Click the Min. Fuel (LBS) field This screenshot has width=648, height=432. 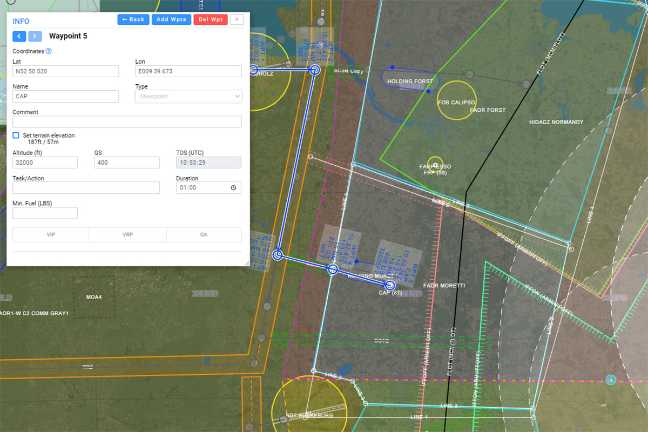click(x=45, y=213)
